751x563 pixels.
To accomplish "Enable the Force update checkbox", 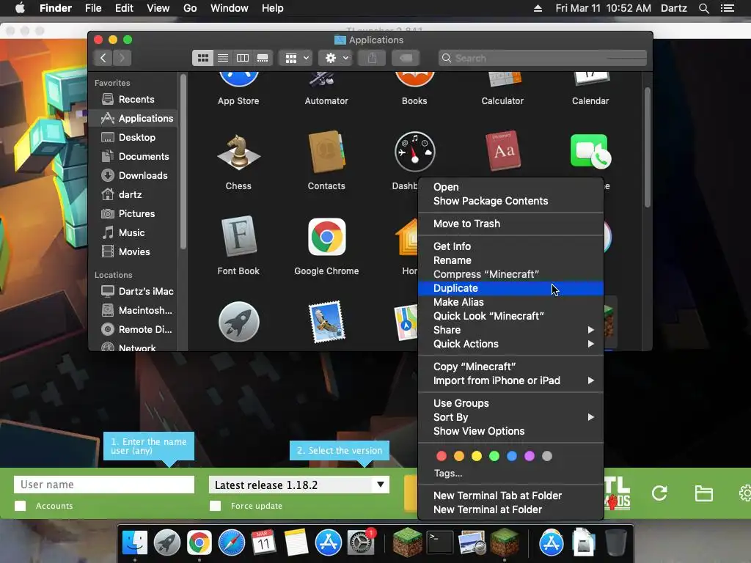I will point(216,506).
